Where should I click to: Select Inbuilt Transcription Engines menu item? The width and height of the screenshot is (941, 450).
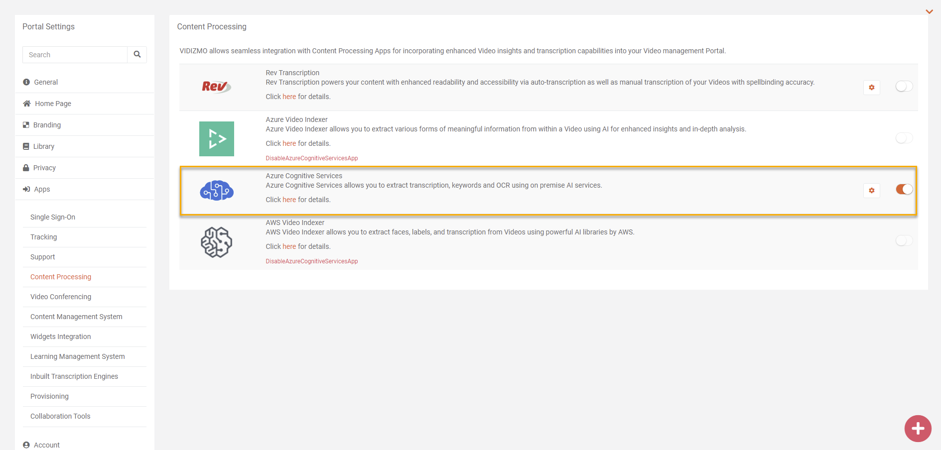coord(74,376)
